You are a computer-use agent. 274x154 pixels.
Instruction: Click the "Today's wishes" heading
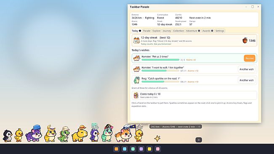pos(141,50)
